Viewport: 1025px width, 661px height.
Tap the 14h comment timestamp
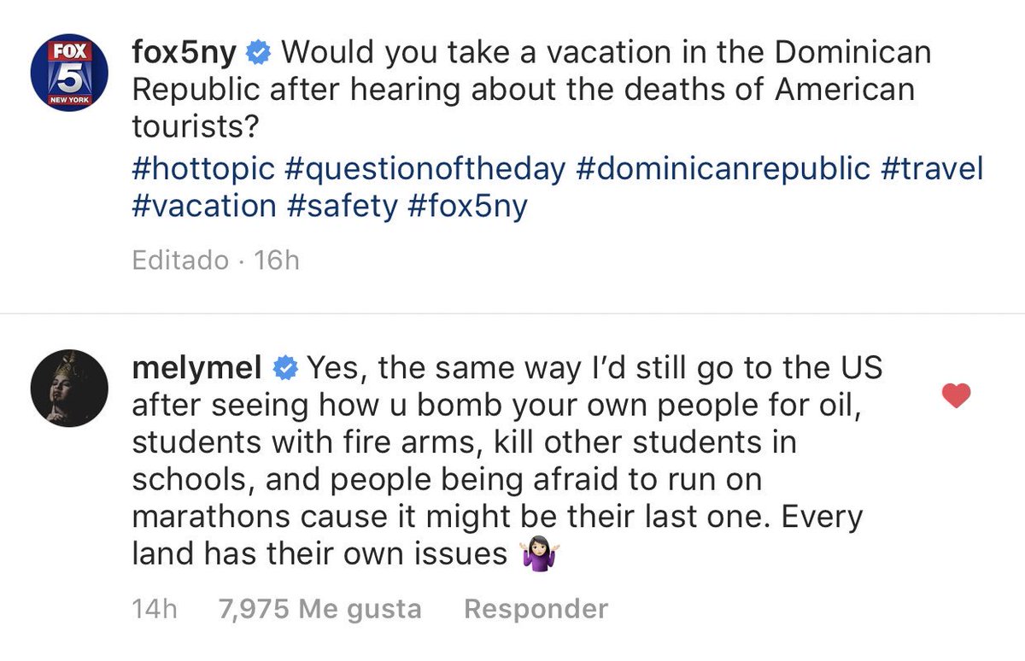tap(155, 609)
